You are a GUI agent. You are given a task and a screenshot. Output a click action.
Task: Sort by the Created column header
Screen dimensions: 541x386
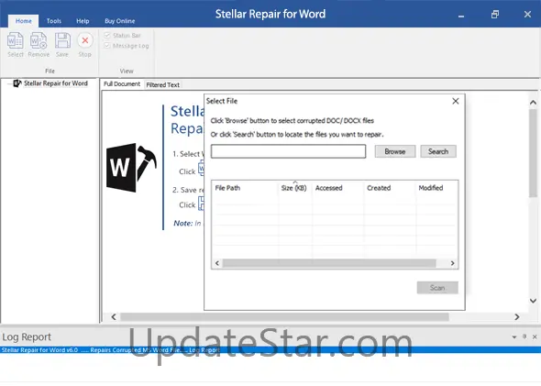pyautogui.click(x=390, y=188)
